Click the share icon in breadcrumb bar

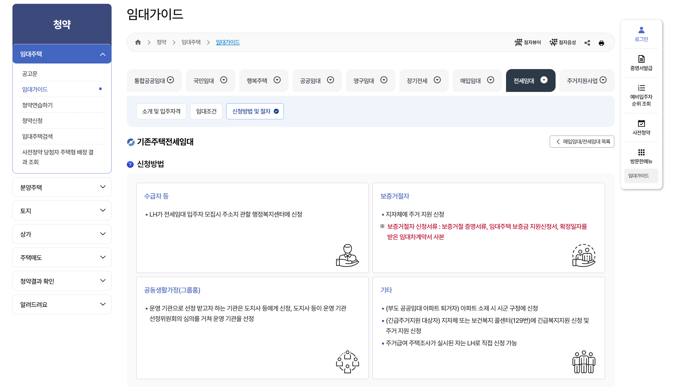[x=587, y=43]
